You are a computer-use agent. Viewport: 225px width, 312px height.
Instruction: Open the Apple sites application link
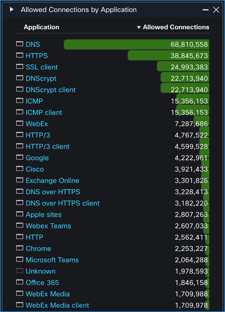click(x=43, y=214)
